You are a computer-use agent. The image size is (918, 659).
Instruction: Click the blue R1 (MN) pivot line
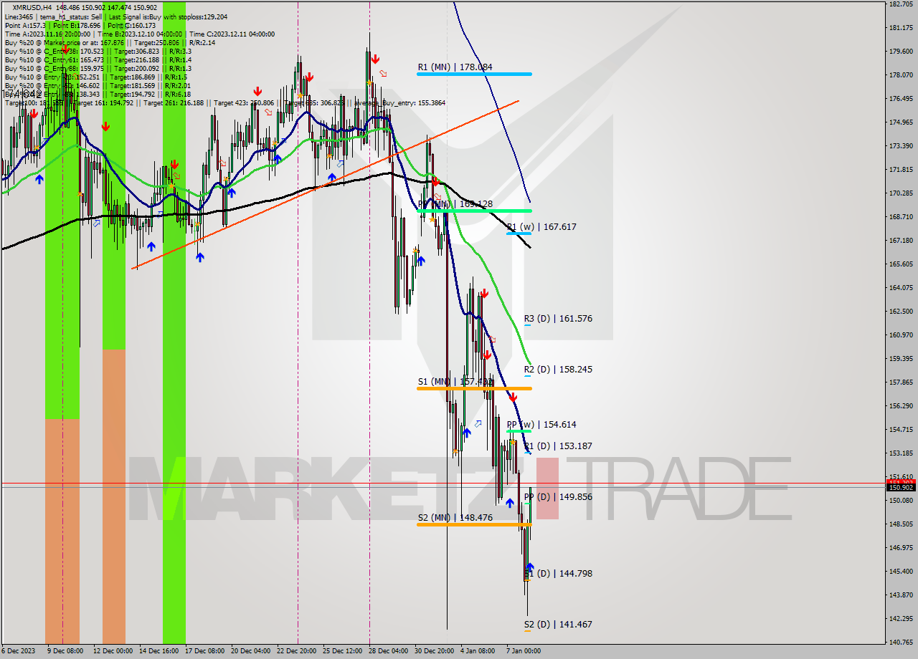pos(474,74)
